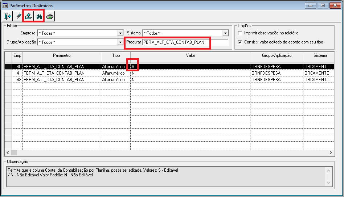Click ORCAMENTO in Emp 41 row
Screen dimensions: 344x197
click(x=319, y=73)
